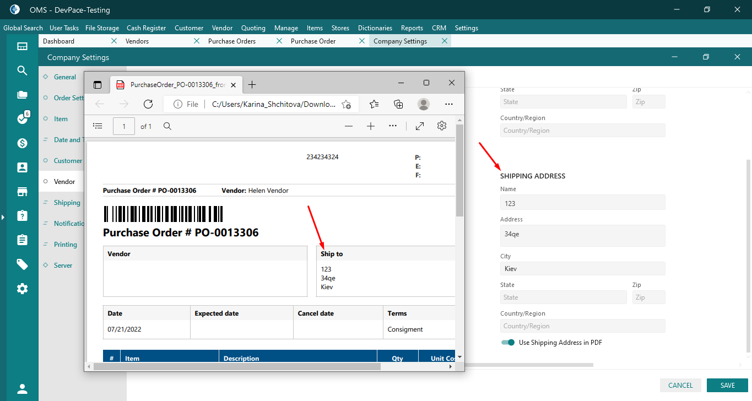Image resolution: width=752 pixels, height=401 pixels.
Task: Open browser Settings and more menu
Action: pyautogui.click(x=449, y=104)
